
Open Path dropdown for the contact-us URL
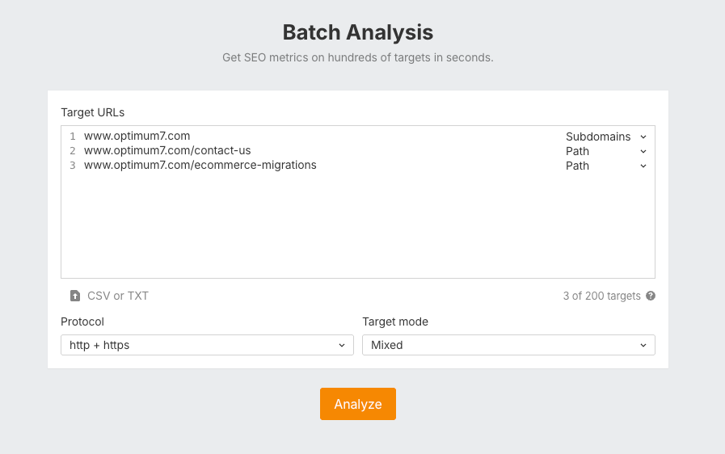tap(606, 152)
